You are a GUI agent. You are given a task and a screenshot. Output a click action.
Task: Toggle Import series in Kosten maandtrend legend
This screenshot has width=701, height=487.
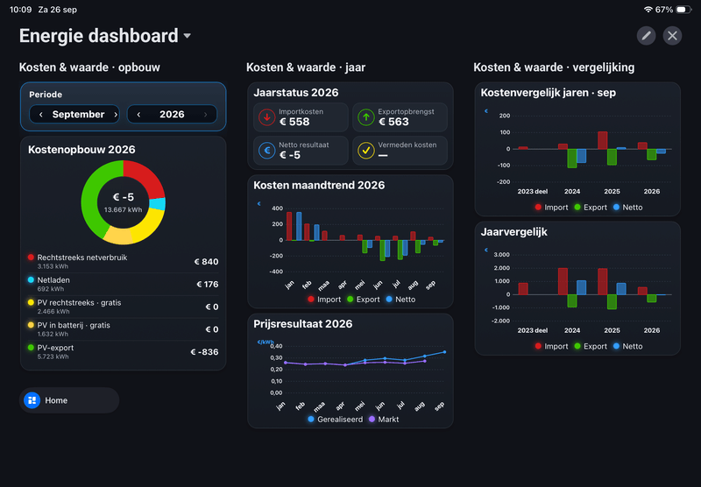(324, 300)
